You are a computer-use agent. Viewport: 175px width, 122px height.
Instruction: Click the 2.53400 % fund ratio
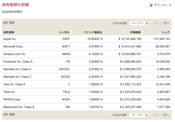pos(96,77)
